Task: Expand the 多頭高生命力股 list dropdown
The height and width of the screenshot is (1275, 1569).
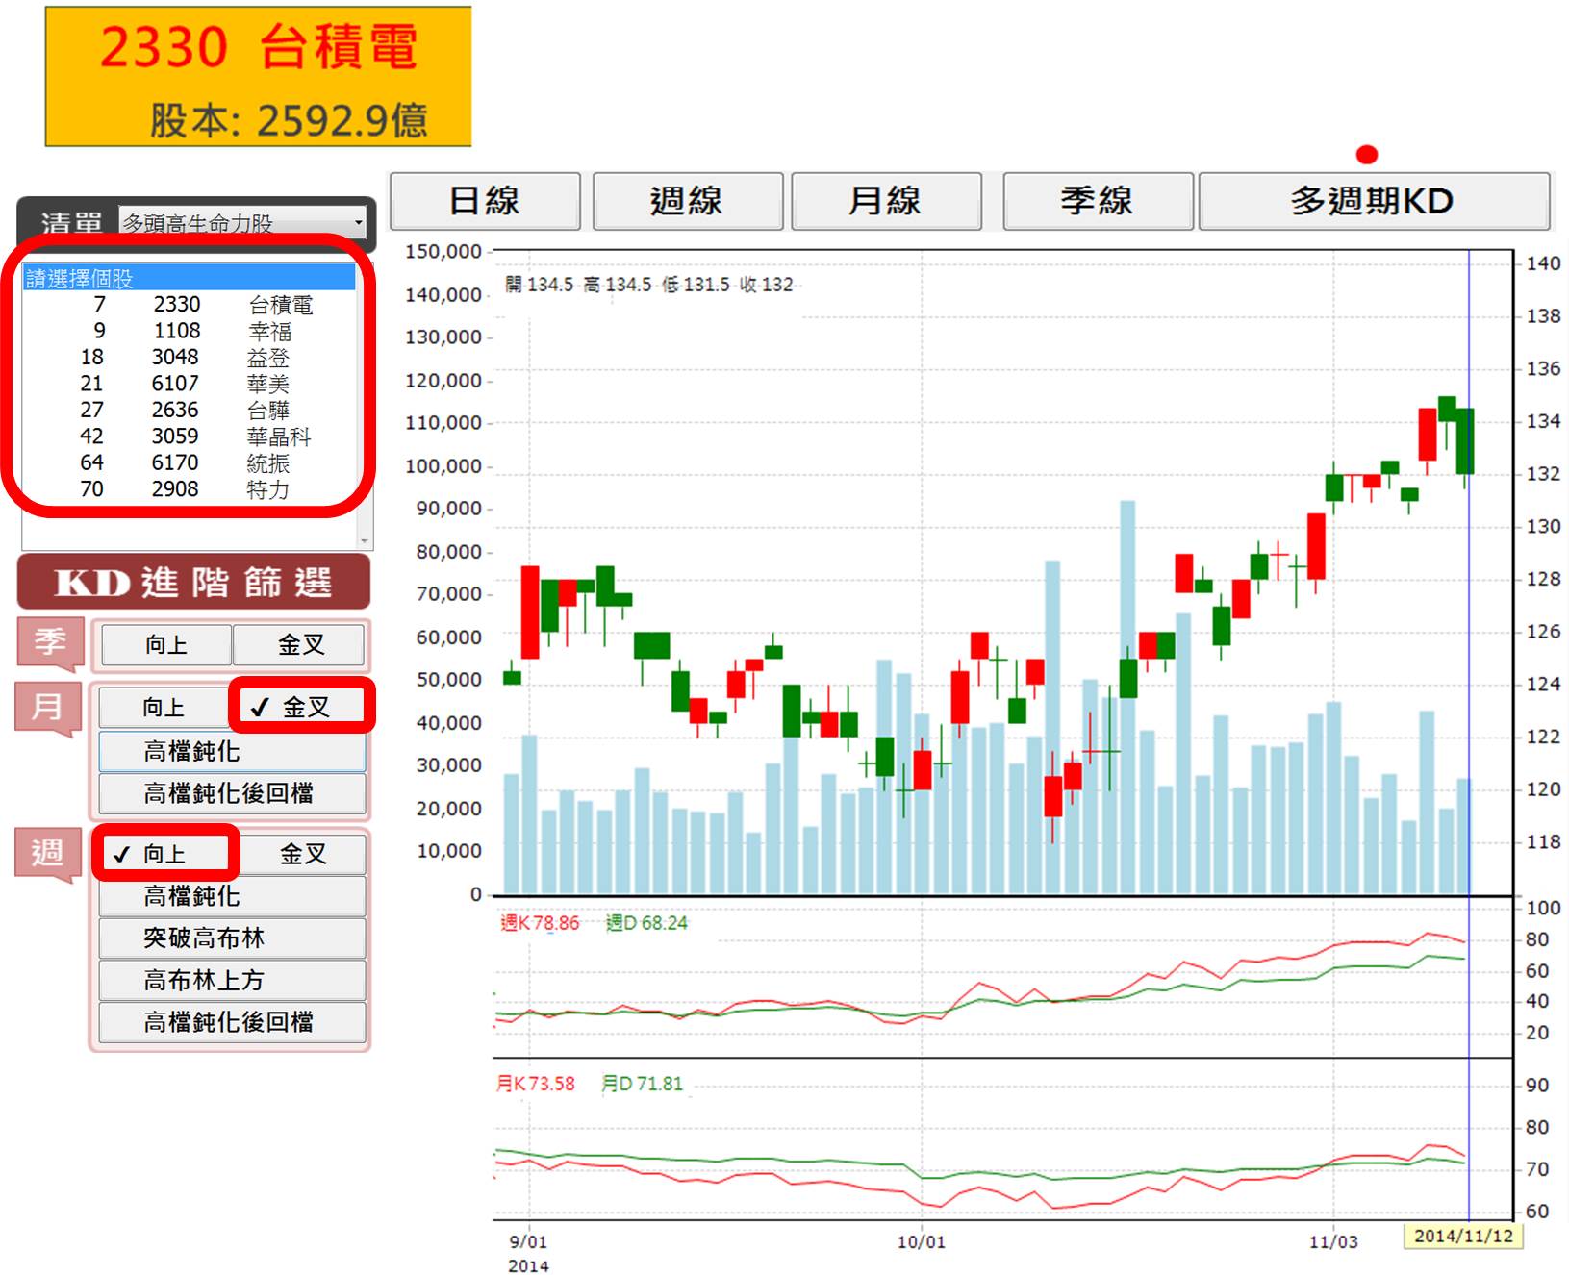Action: click(x=358, y=223)
